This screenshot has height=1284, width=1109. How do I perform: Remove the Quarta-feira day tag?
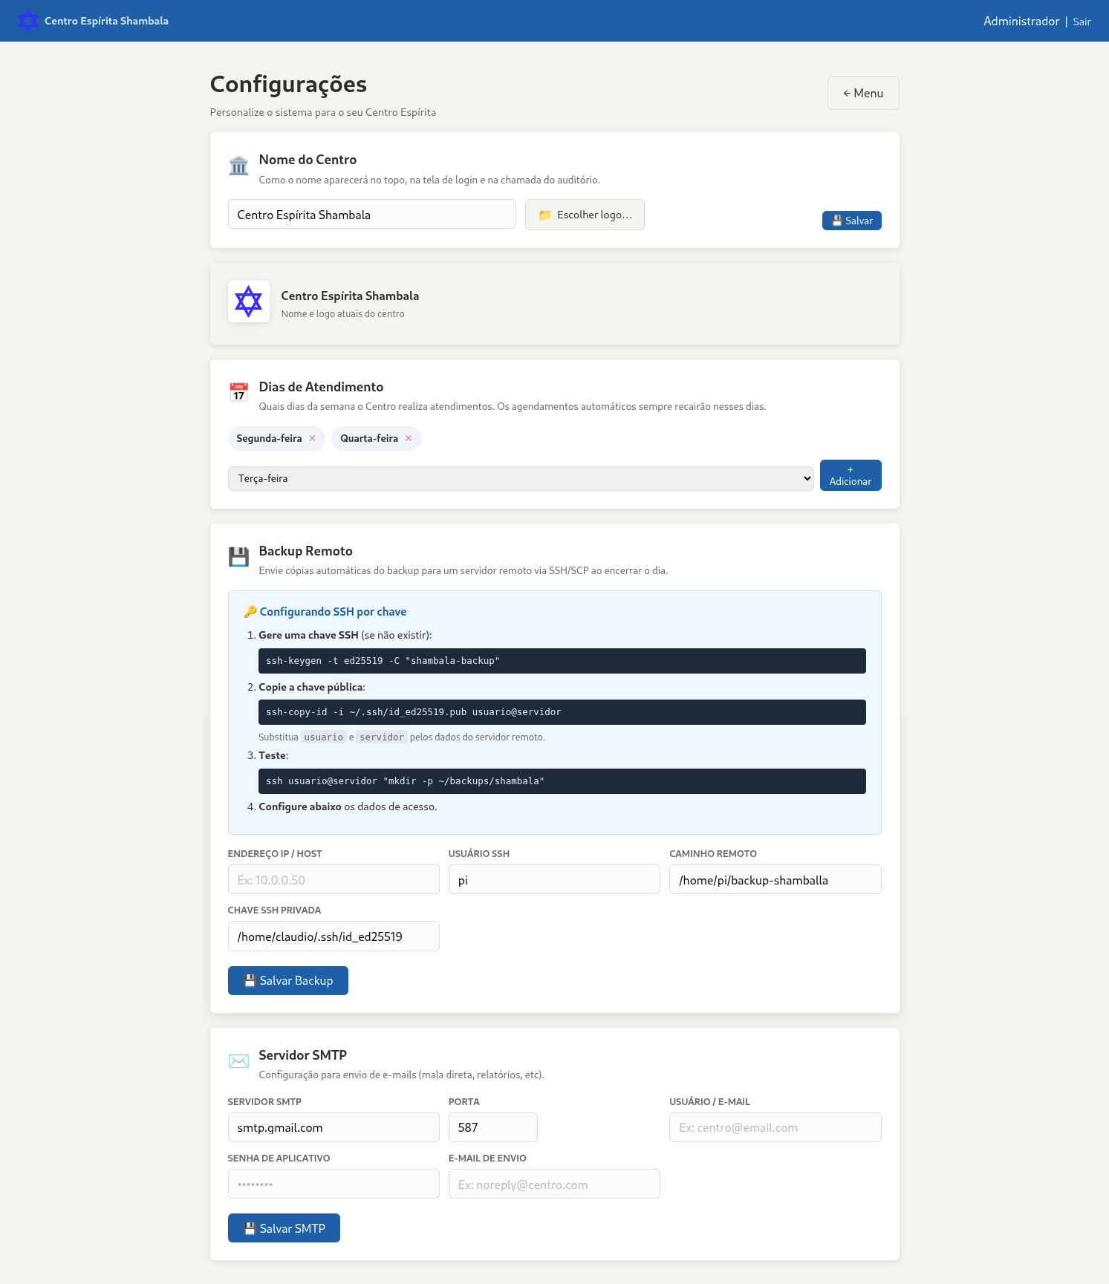click(x=409, y=439)
